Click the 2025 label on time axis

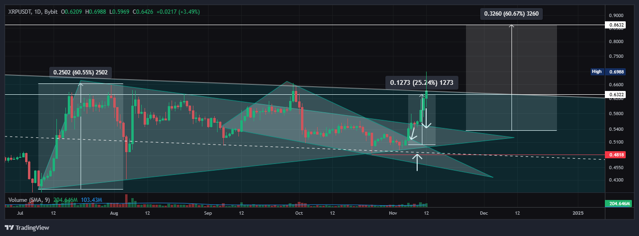578,214
